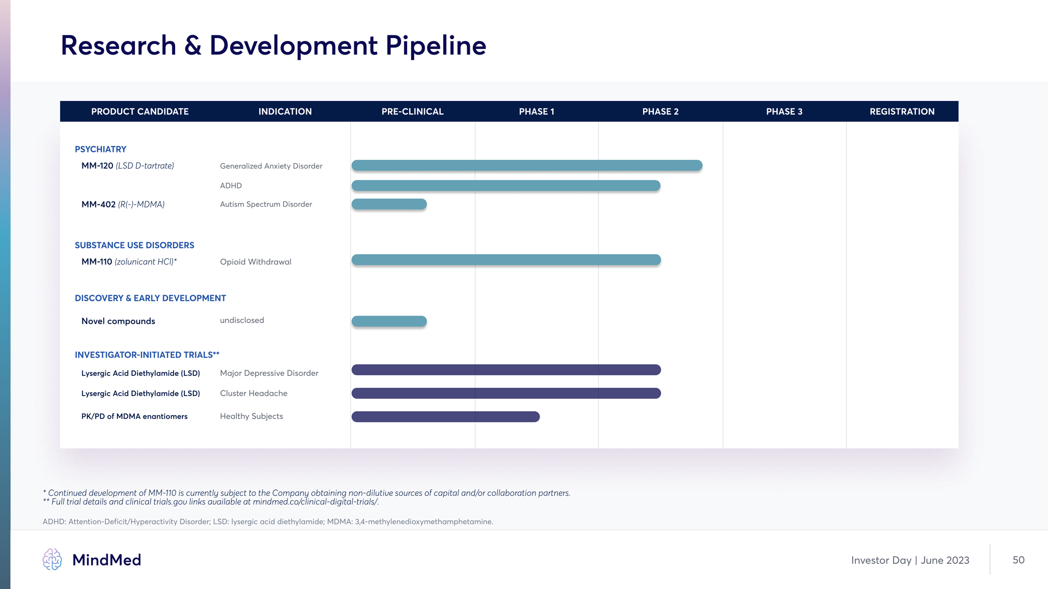Click the Novel compounds row label
This screenshot has height=589, width=1048.
pyautogui.click(x=118, y=321)
